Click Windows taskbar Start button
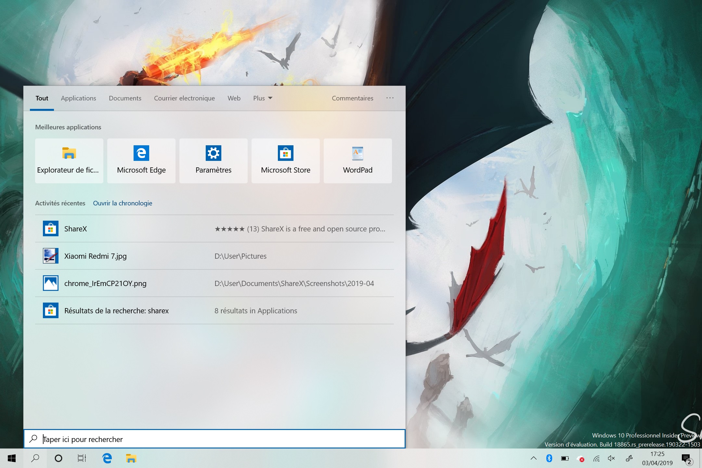The width and height of the screenshot is (702, 468). (9, 459)
